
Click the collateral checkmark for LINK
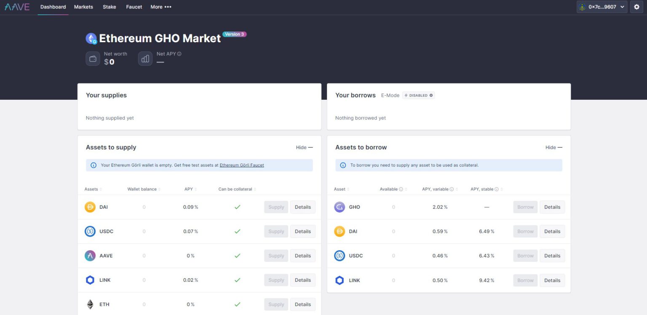click(237, 280)
